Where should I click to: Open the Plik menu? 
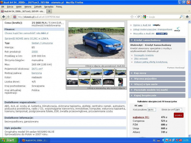[x=3, y=7]
